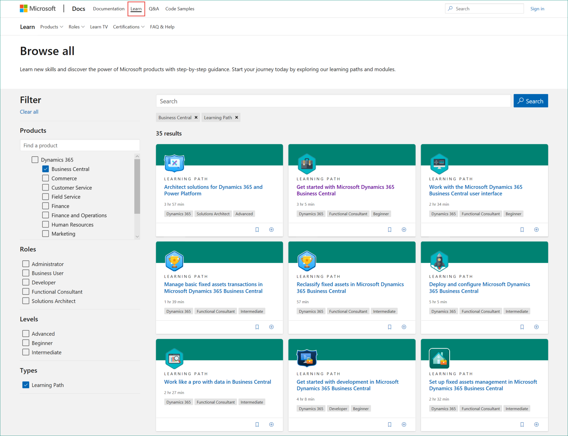Open Learn TV menu item
The width and height of the screenshot is (568, 436).
tap(99, 27)
